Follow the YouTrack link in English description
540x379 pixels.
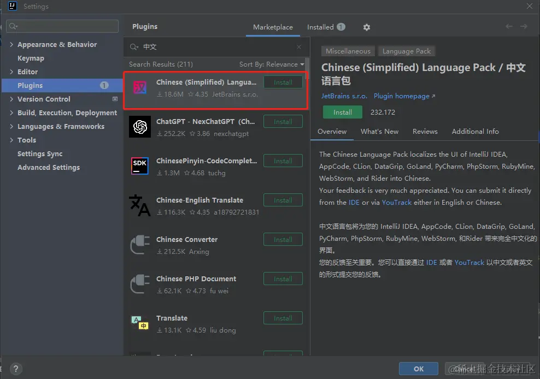click(x=397, y=203)
